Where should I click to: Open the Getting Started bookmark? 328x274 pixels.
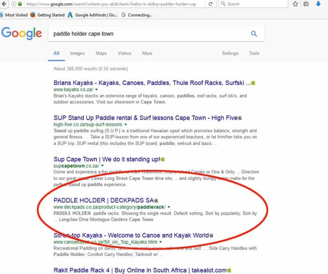(48, 15)
